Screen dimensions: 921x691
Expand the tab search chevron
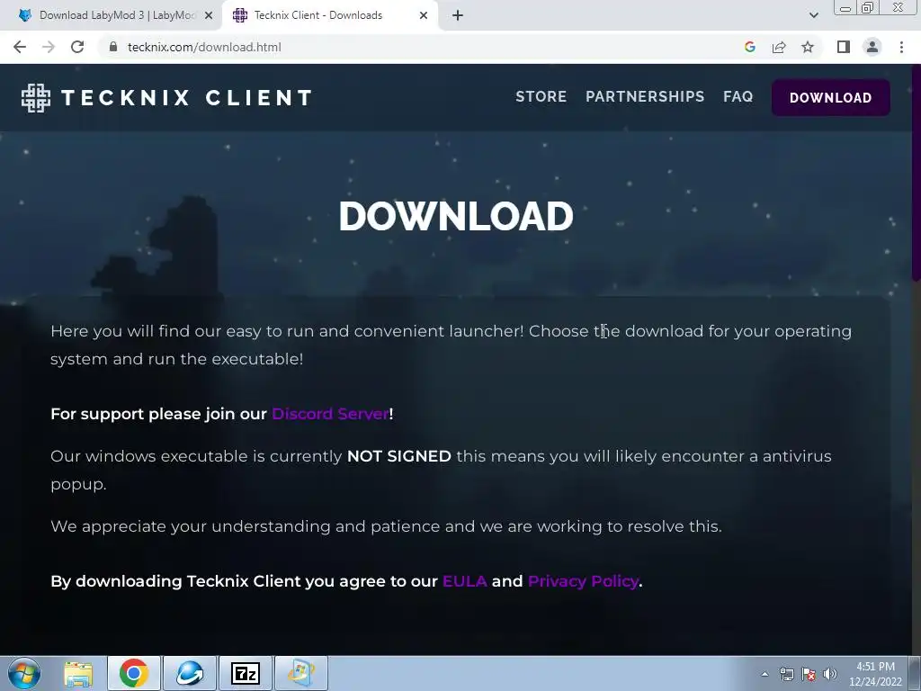click(x=813, y=15)
